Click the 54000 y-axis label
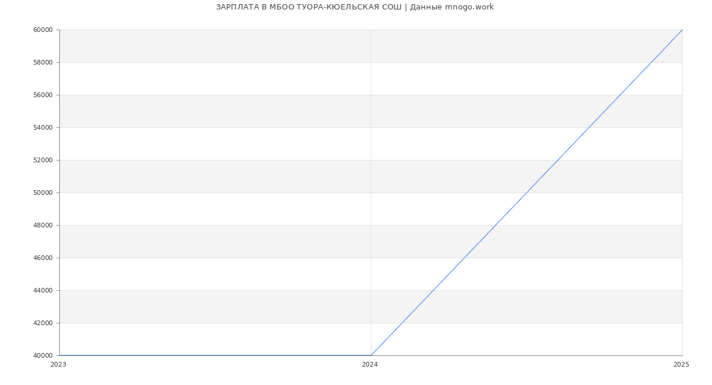712x385 pixels. click(x=43, y=127)
